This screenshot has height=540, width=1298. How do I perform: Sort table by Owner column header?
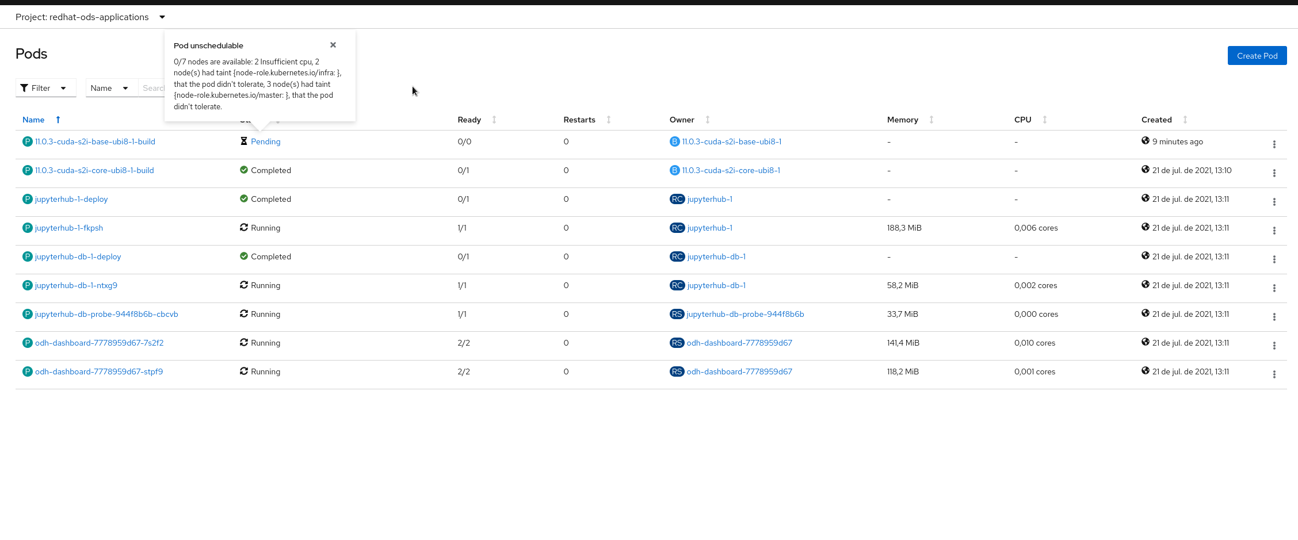point(682,120)
